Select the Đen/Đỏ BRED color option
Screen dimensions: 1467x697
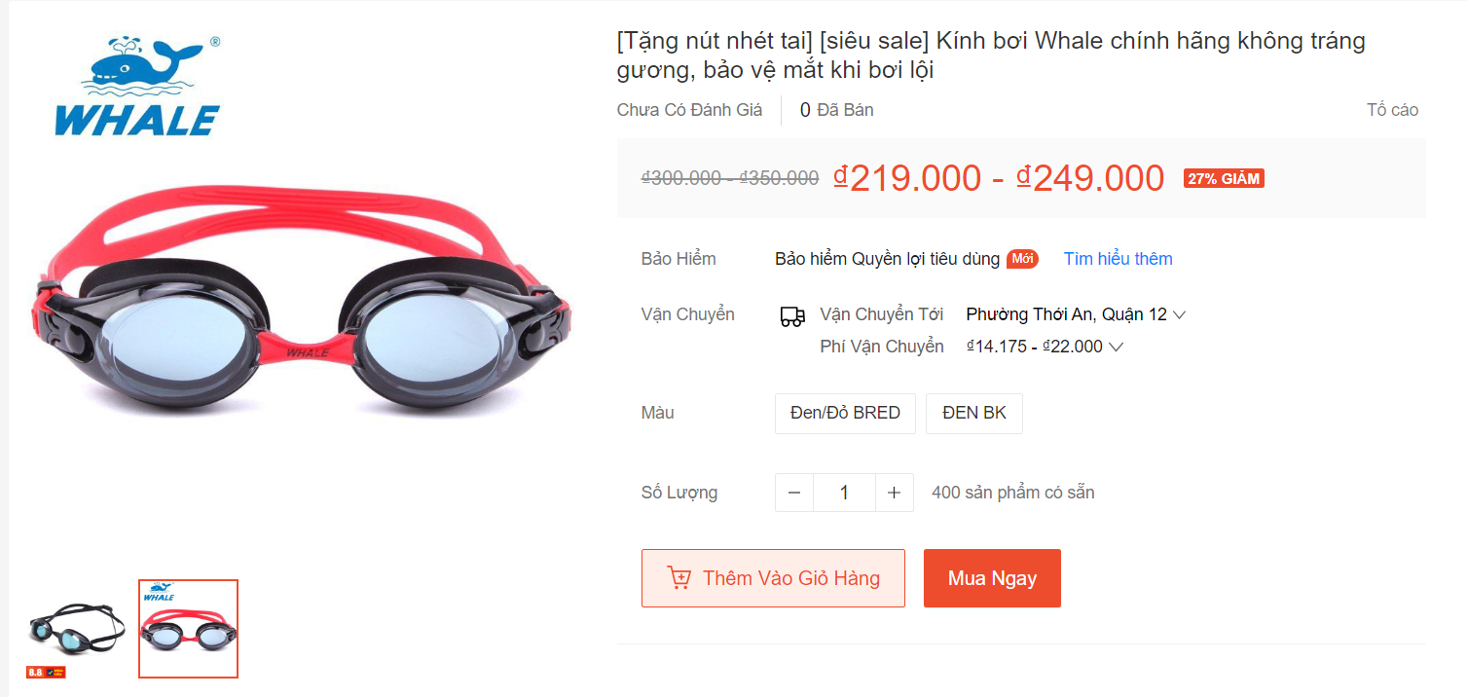coord(845,413)
